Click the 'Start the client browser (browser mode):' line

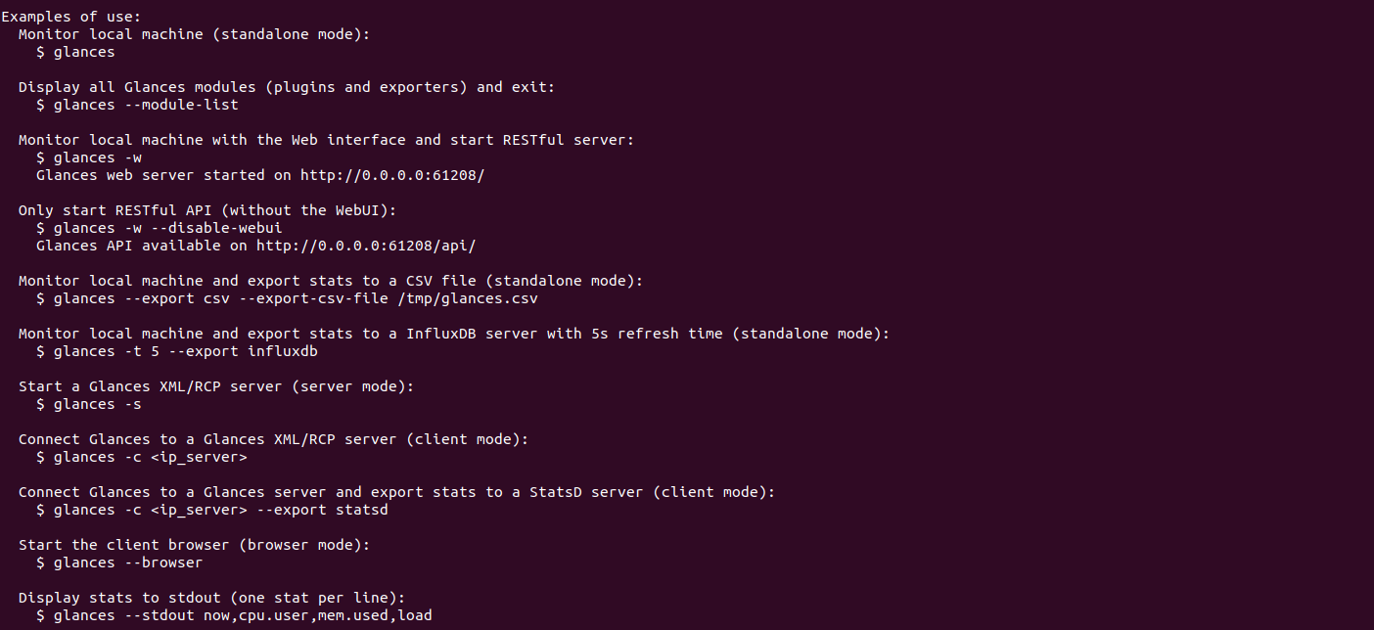tap(195, 545)
